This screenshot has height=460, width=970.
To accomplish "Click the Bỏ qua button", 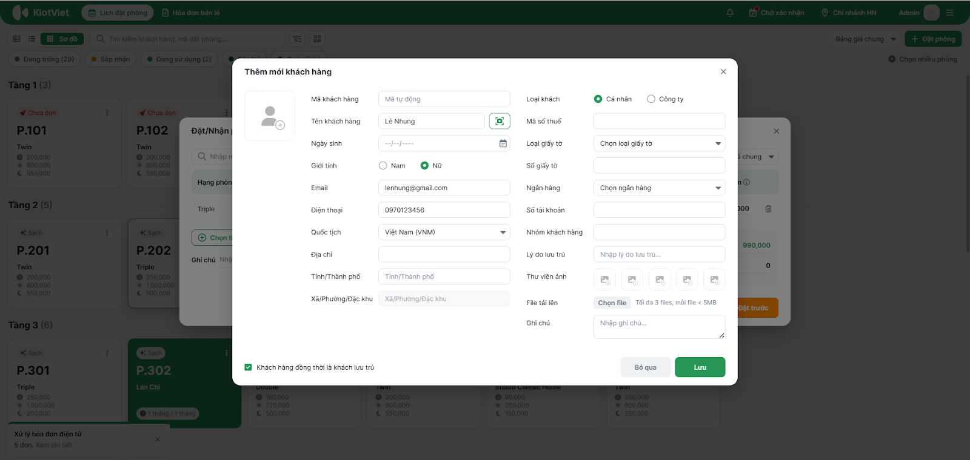I will point(645,367).
